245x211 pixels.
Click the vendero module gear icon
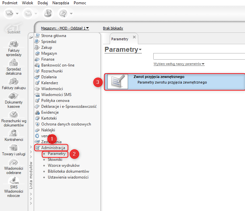coord(37,136)
